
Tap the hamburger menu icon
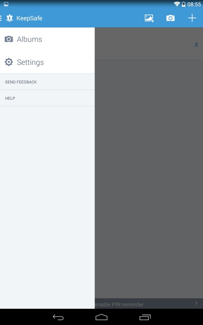[1, 18]
